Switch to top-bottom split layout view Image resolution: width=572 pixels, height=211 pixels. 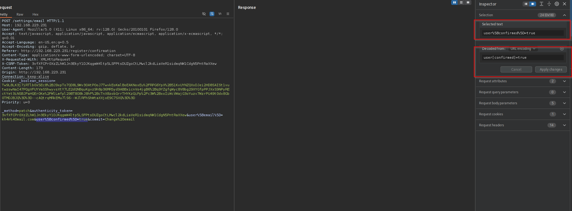click(x=461, y=2)
